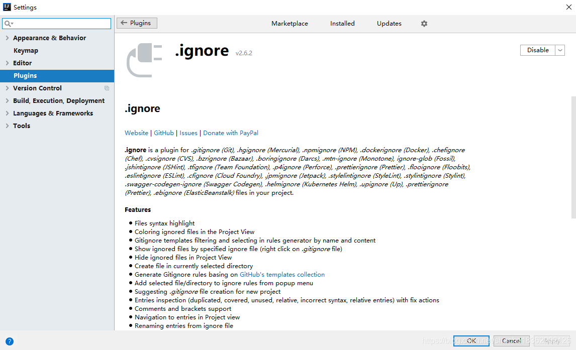The image size is (576, 350).
Task: Click 'Suggesting .gitignore file creation' line
Action: tap(208, 292)
